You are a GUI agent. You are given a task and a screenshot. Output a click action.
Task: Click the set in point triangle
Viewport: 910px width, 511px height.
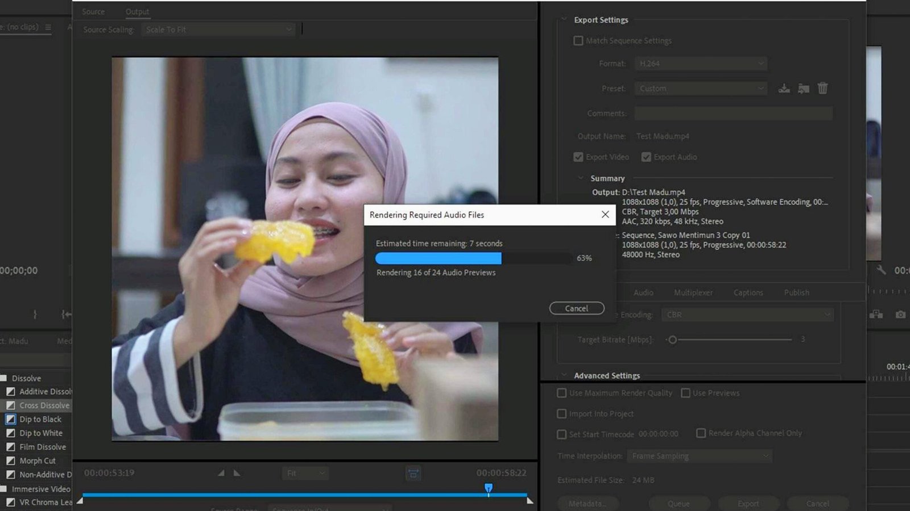pos(221,473)
